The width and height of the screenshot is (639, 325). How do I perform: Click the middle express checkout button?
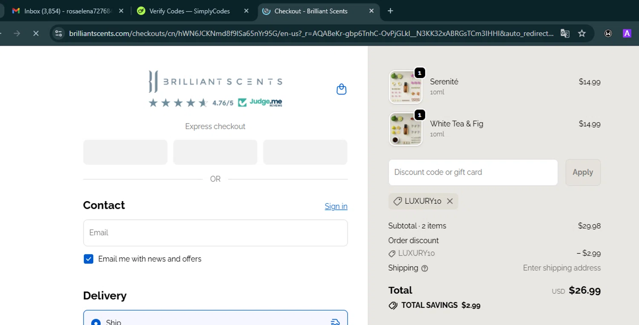215,152
